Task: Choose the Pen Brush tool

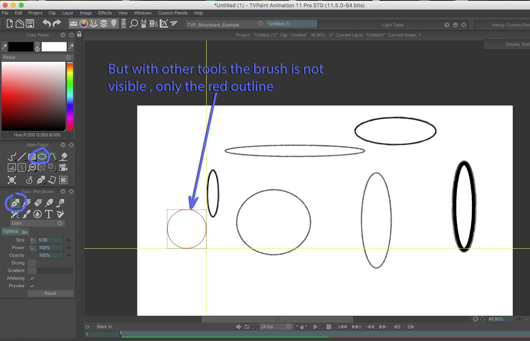Action: [x=15, y=203]
